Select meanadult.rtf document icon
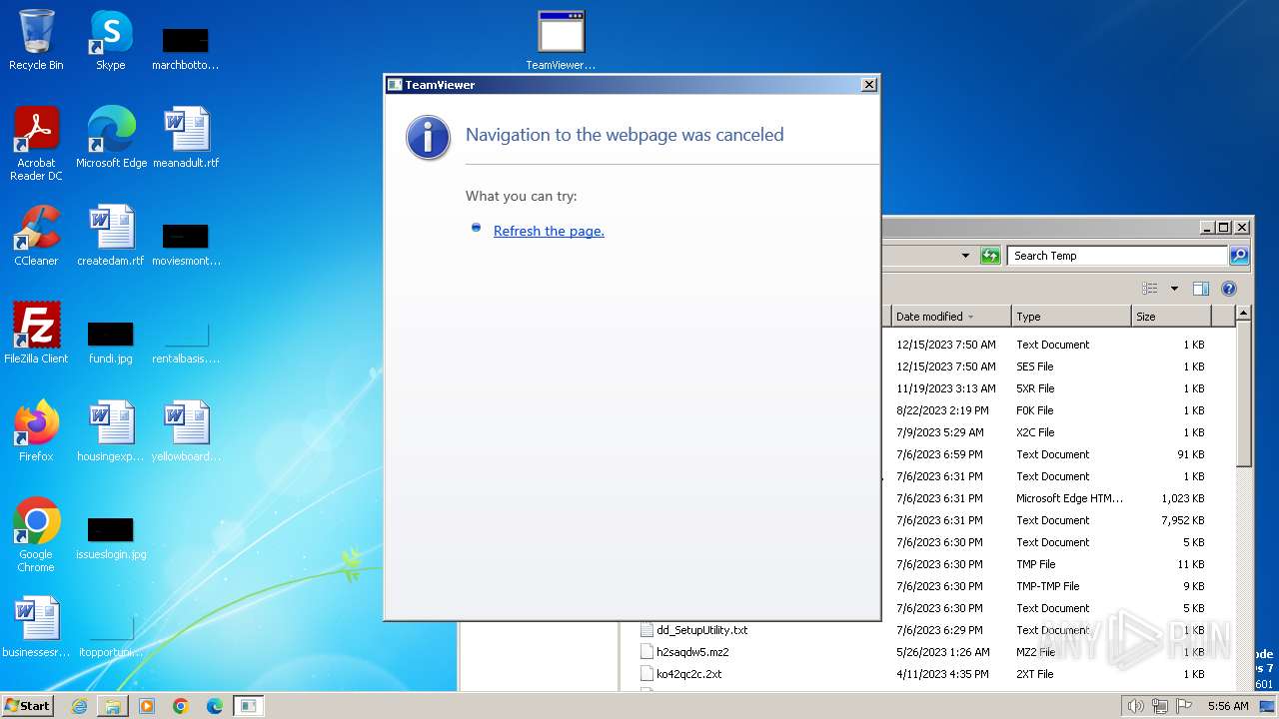 pyautogui.click(x=186, y=138)
